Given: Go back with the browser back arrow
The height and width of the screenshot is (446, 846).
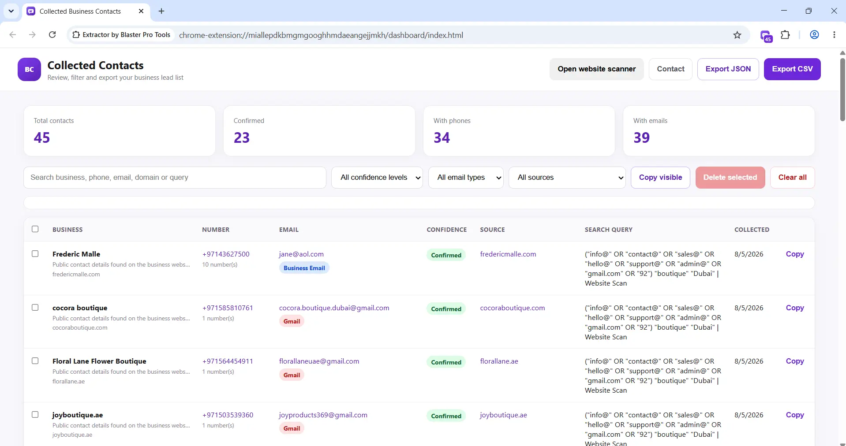Looking at the screenshot, I should 13,35.
